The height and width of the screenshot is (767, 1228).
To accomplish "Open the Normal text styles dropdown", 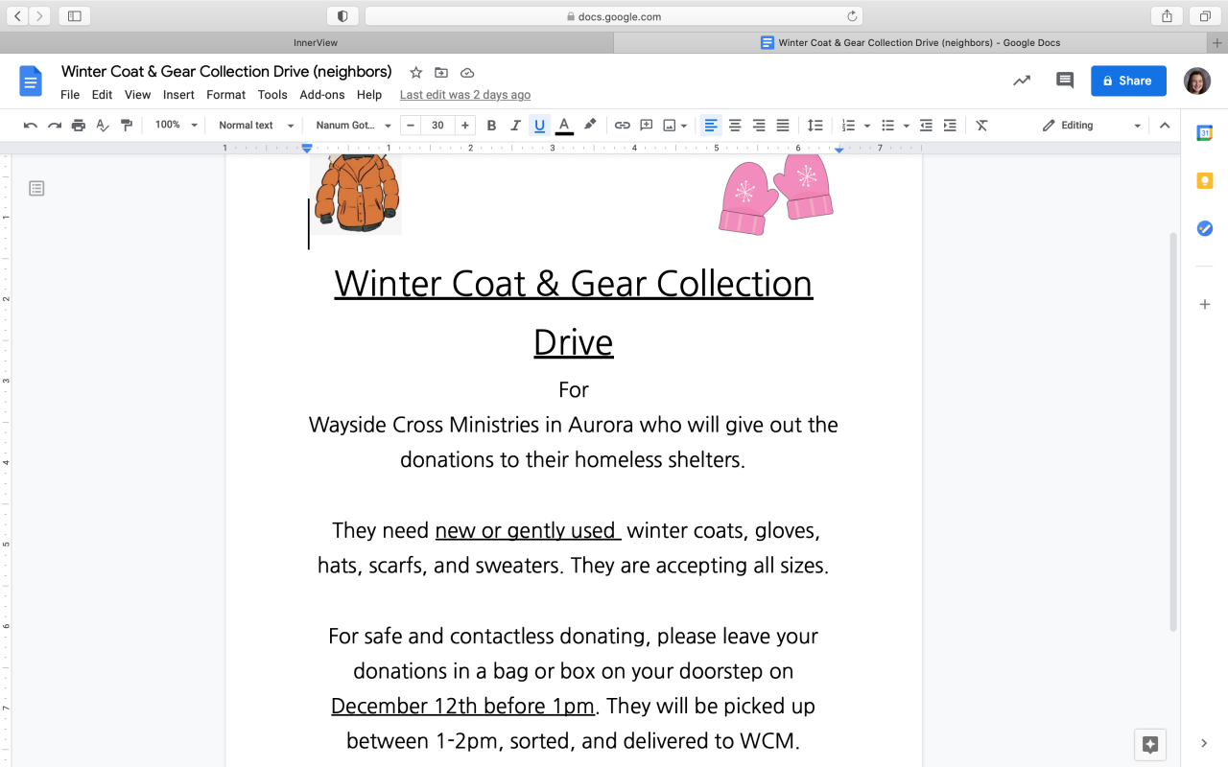I will click(x=256, y=126).
